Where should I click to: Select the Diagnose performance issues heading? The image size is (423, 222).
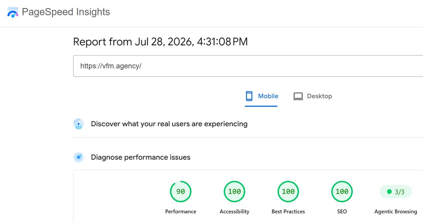tap(141, 157)
